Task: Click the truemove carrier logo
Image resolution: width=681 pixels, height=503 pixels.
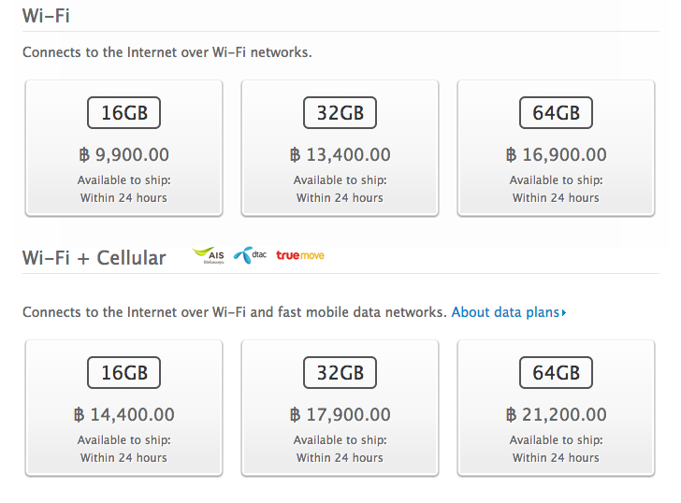Action: (299, 254)
